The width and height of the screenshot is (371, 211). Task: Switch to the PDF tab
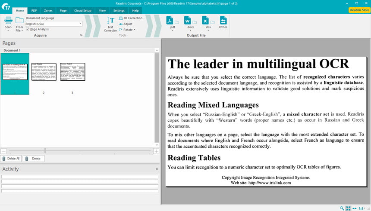point(34,11)
